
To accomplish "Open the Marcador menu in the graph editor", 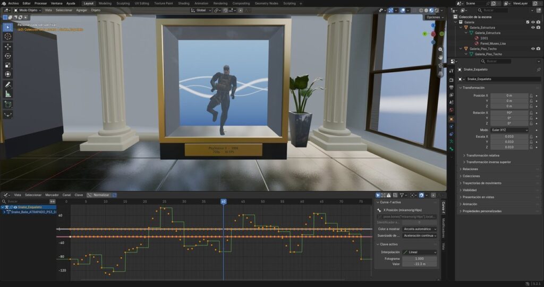I will coord(52,195).
